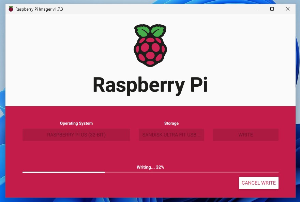Image resolution: width=300 pixels, height=202 pixels.
Task: Click the large Raspberry Pi logo
Action: 150,45
